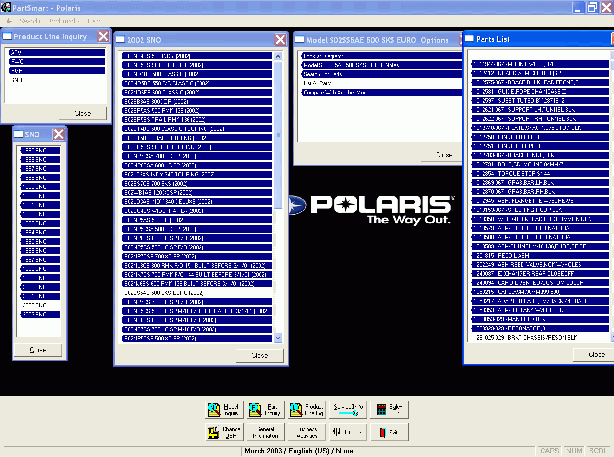Viewport: 614px width, 457px height.
Task: Open Model Inquiry from bottom toolbar
Action: pyautogui.click(x=224, y=410)
